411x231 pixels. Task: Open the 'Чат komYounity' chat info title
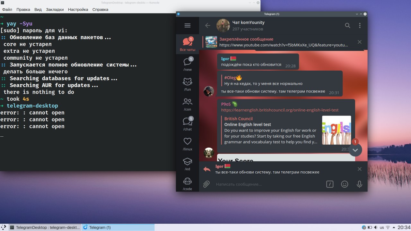coord(248,22)
